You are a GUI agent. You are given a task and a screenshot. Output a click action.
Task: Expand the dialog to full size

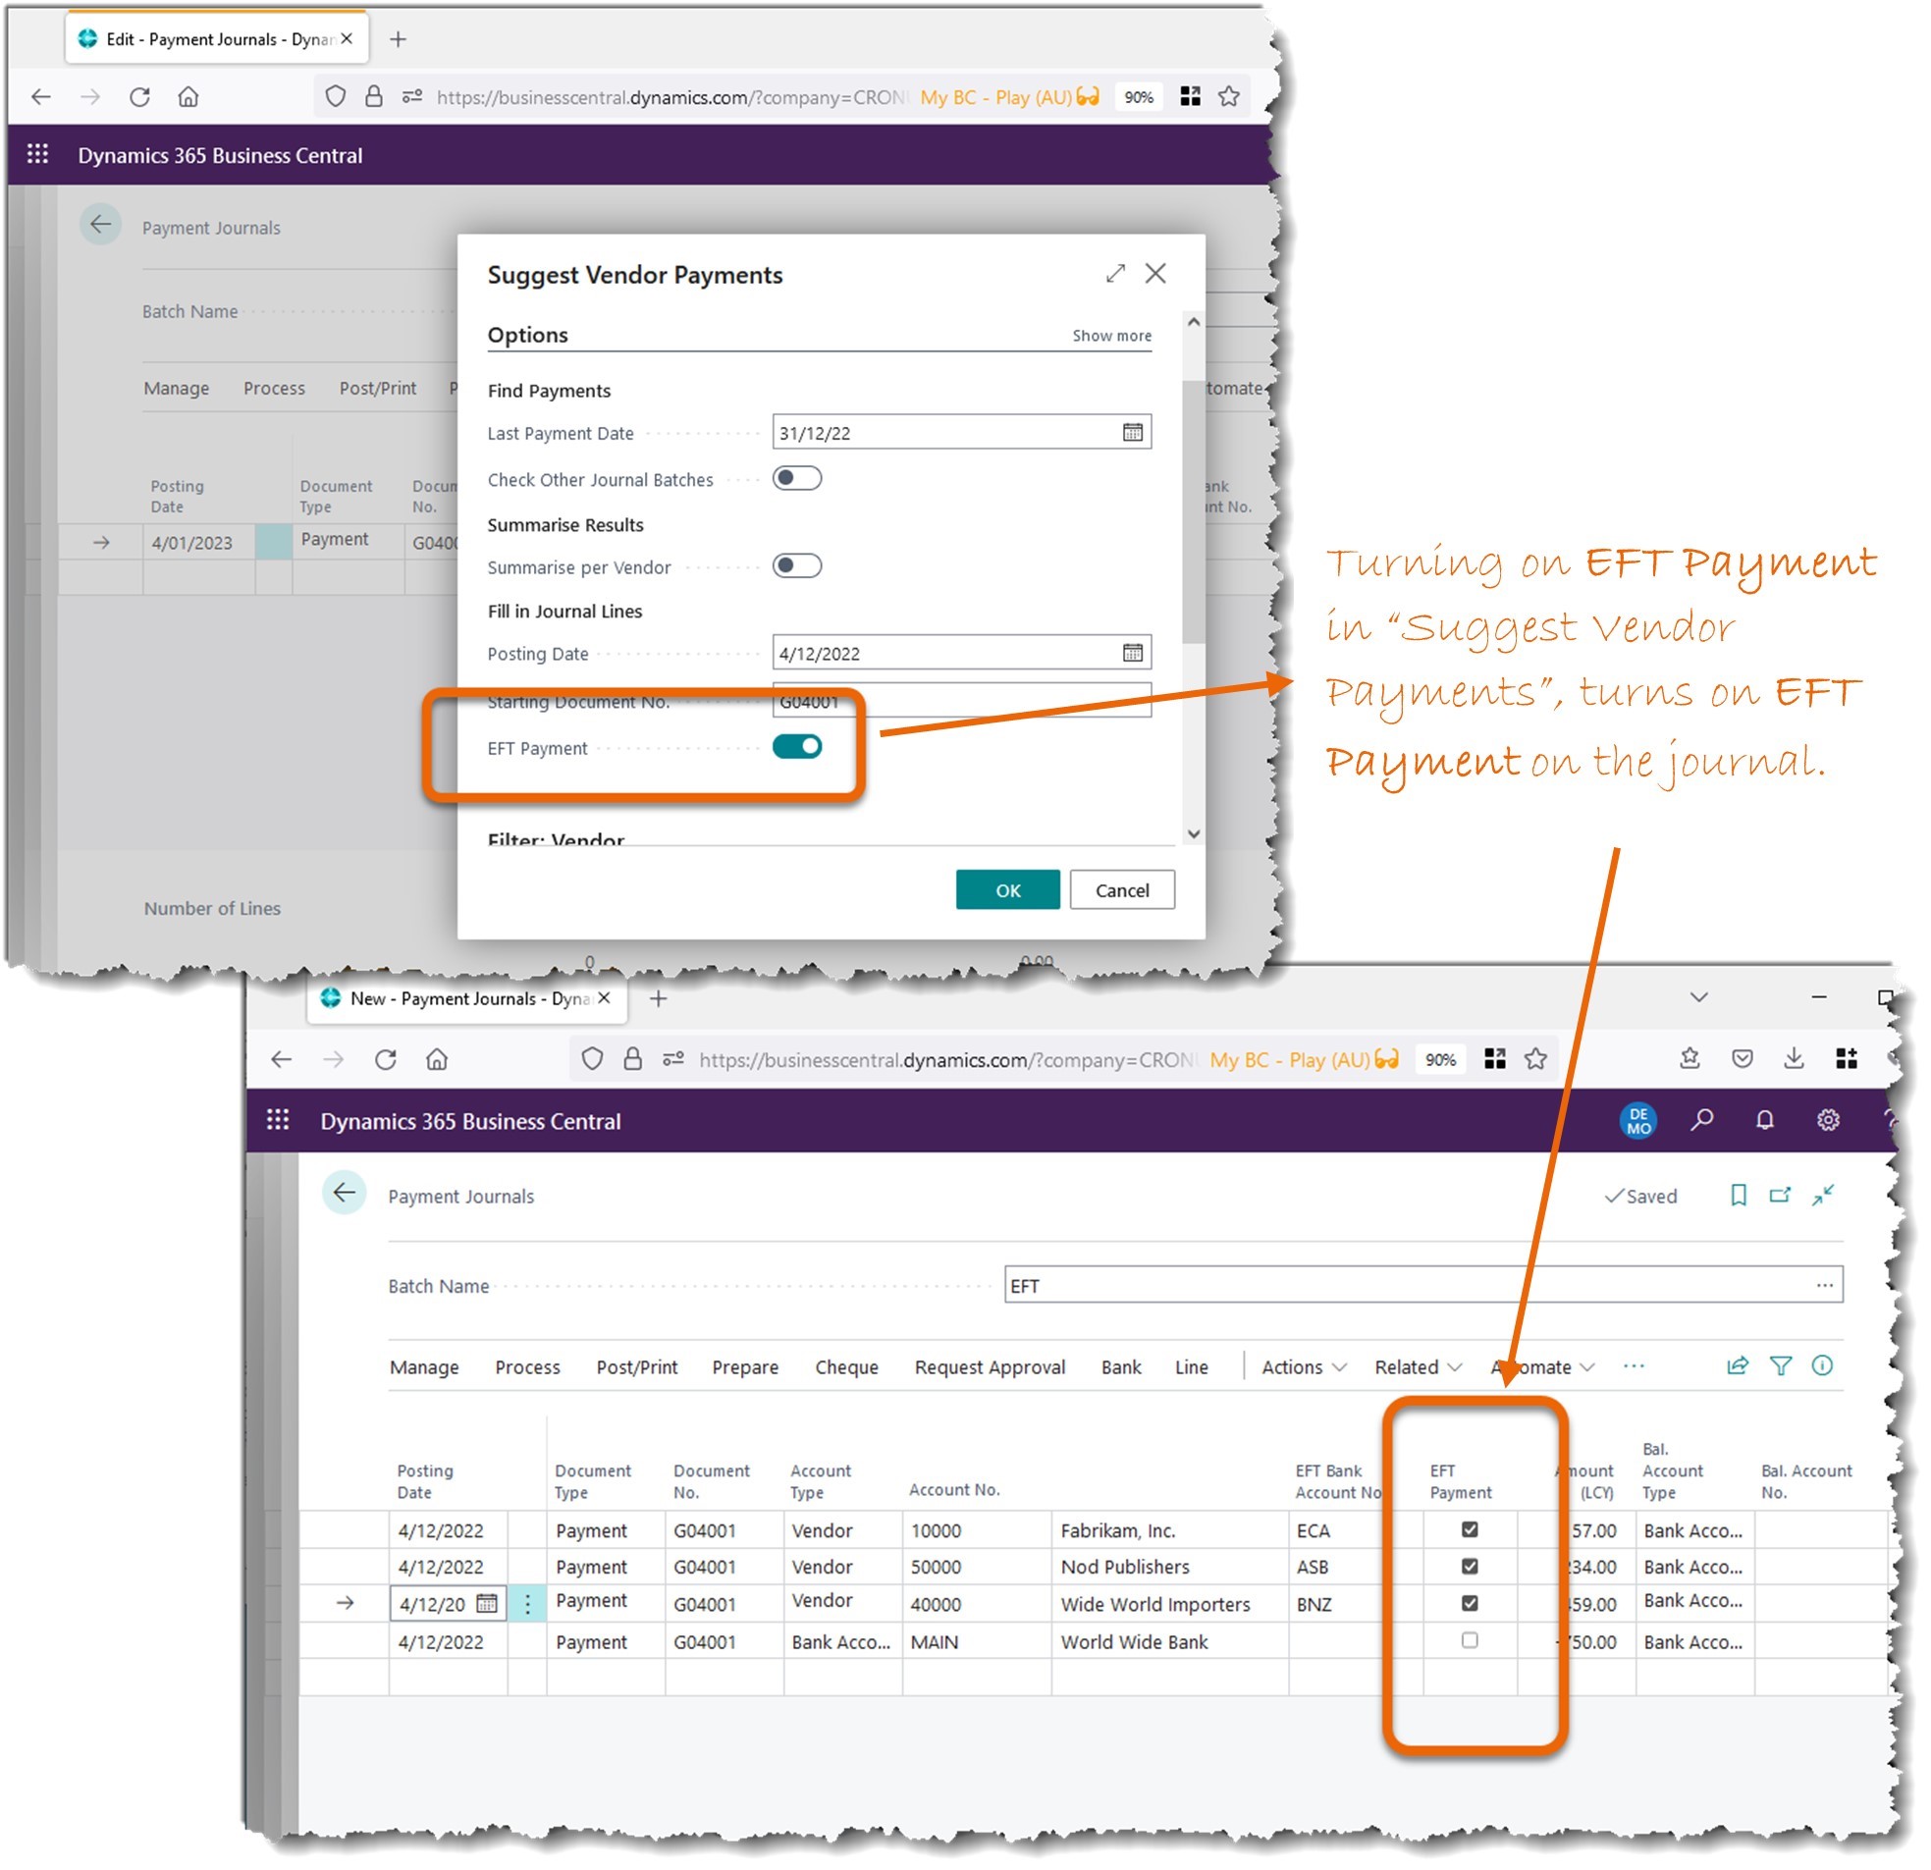click(x=1115, y=273)
